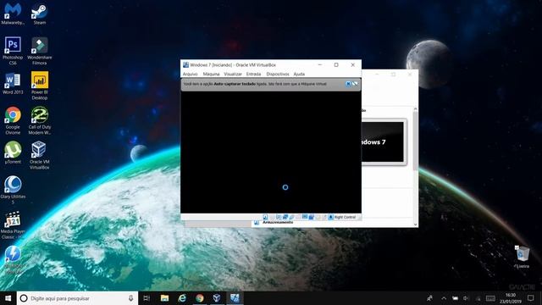Click the Windows 7 preview thumbnail in VirtualBox Manager
The image size is (542, 305).
383,141
